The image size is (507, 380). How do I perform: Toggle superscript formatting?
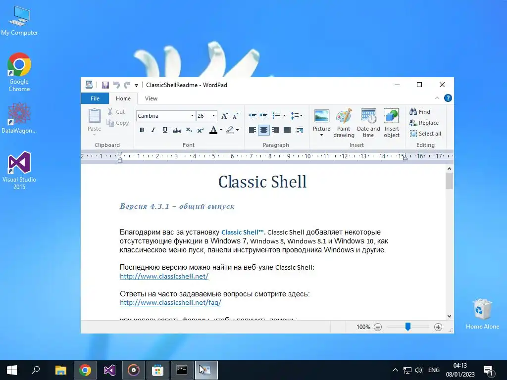pyautogui.click(x=201, y=130)
